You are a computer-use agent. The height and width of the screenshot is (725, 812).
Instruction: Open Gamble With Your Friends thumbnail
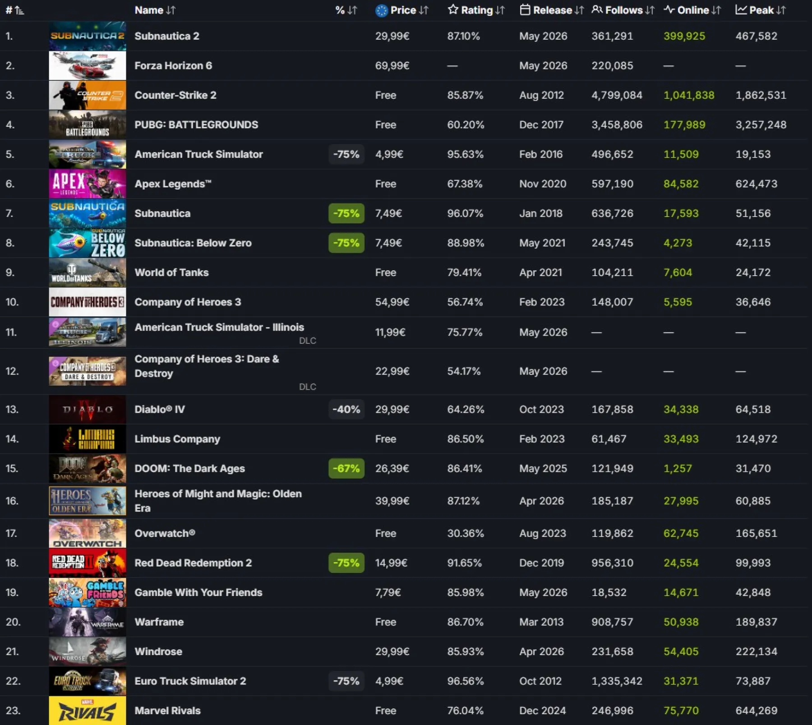(x=88, y=592)
